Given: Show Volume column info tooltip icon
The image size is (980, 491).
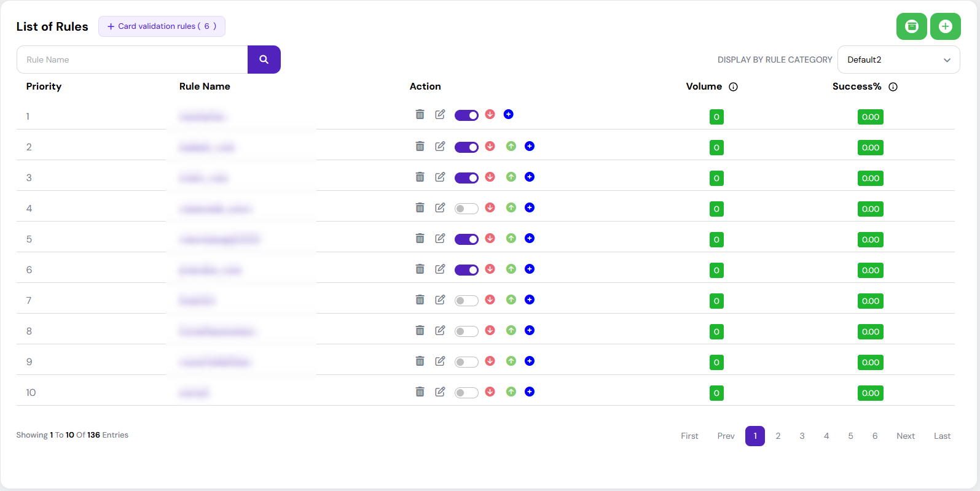Looking at the screenshot, I should pyautogui.click(x=733, y=87).
